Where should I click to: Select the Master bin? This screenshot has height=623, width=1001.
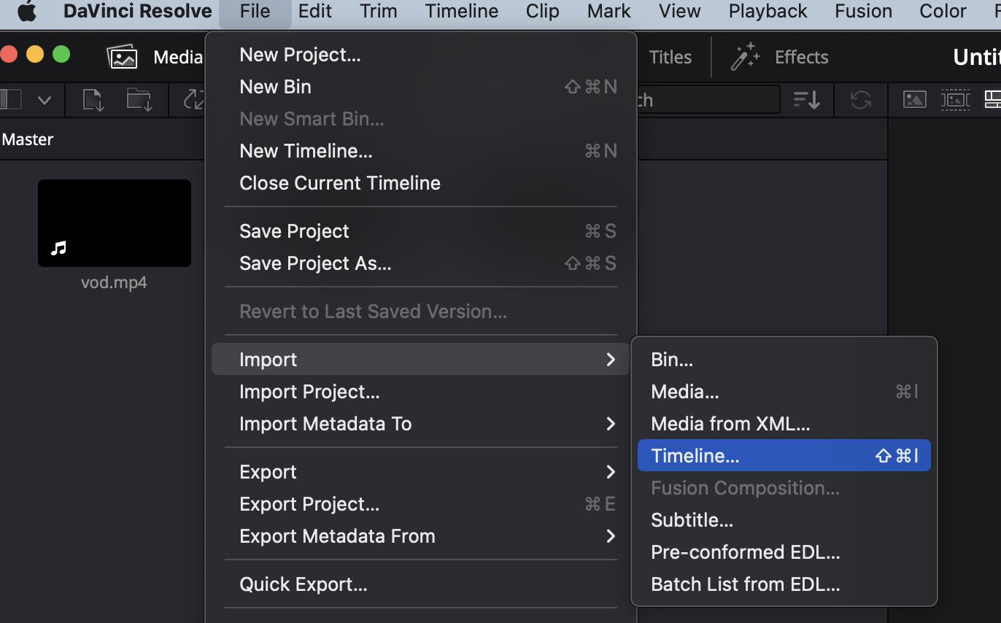tap(28, 139)
